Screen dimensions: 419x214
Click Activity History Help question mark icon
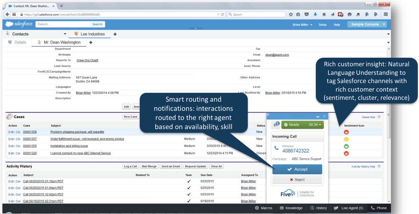click(379, 166)
